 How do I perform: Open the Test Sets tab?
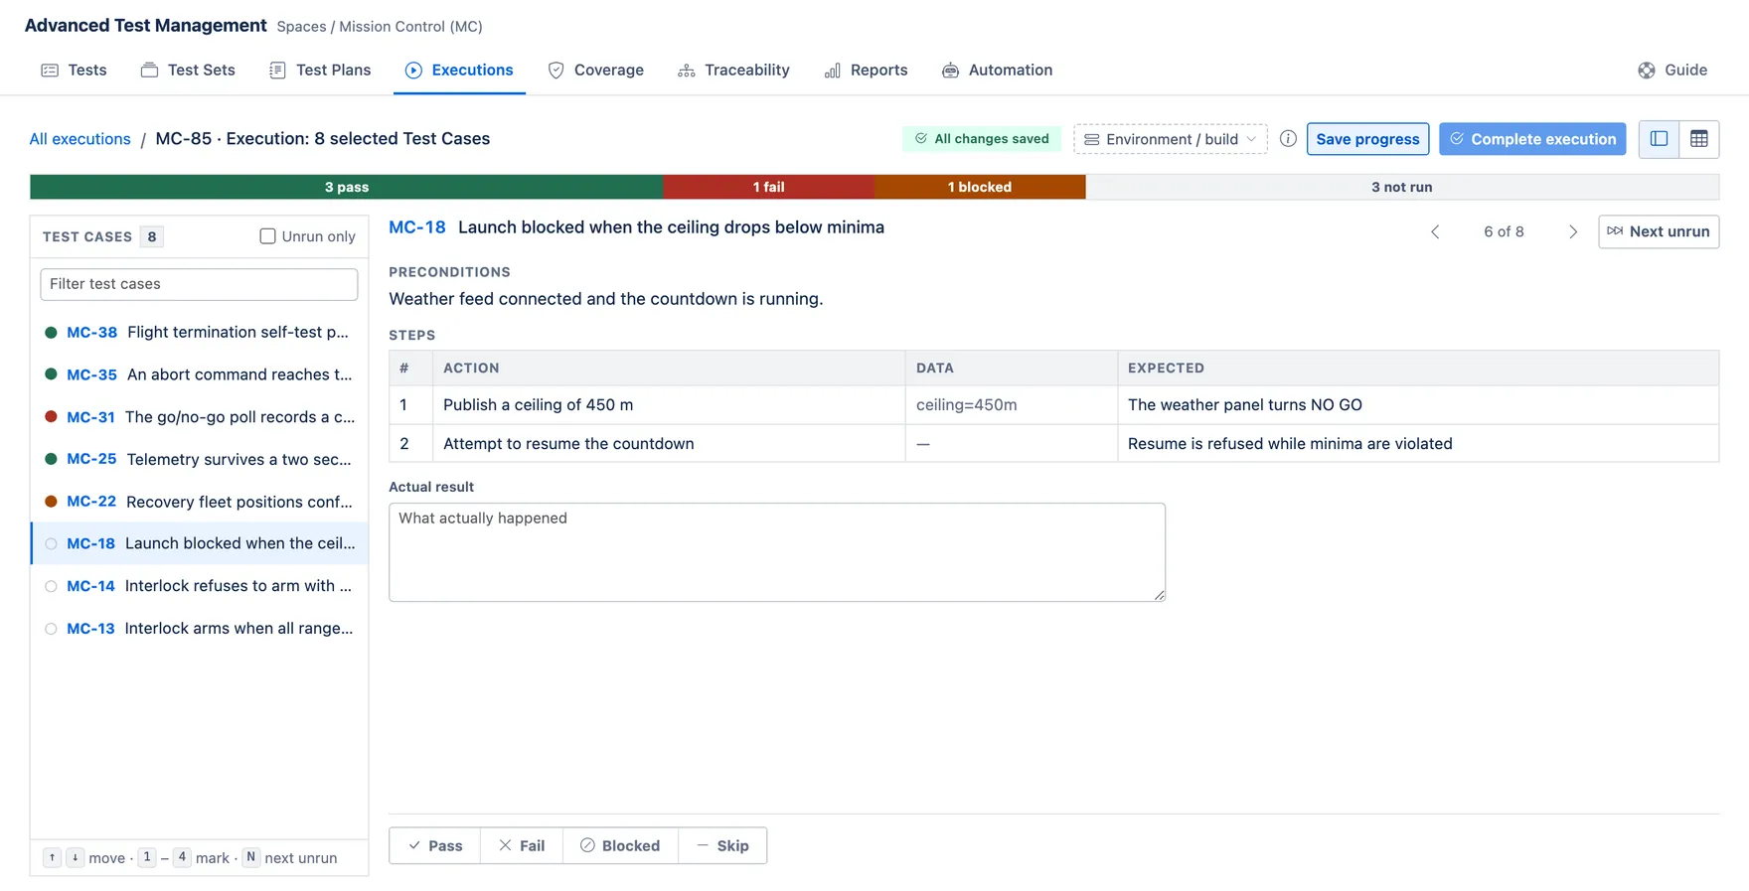(x=189, y=71)
